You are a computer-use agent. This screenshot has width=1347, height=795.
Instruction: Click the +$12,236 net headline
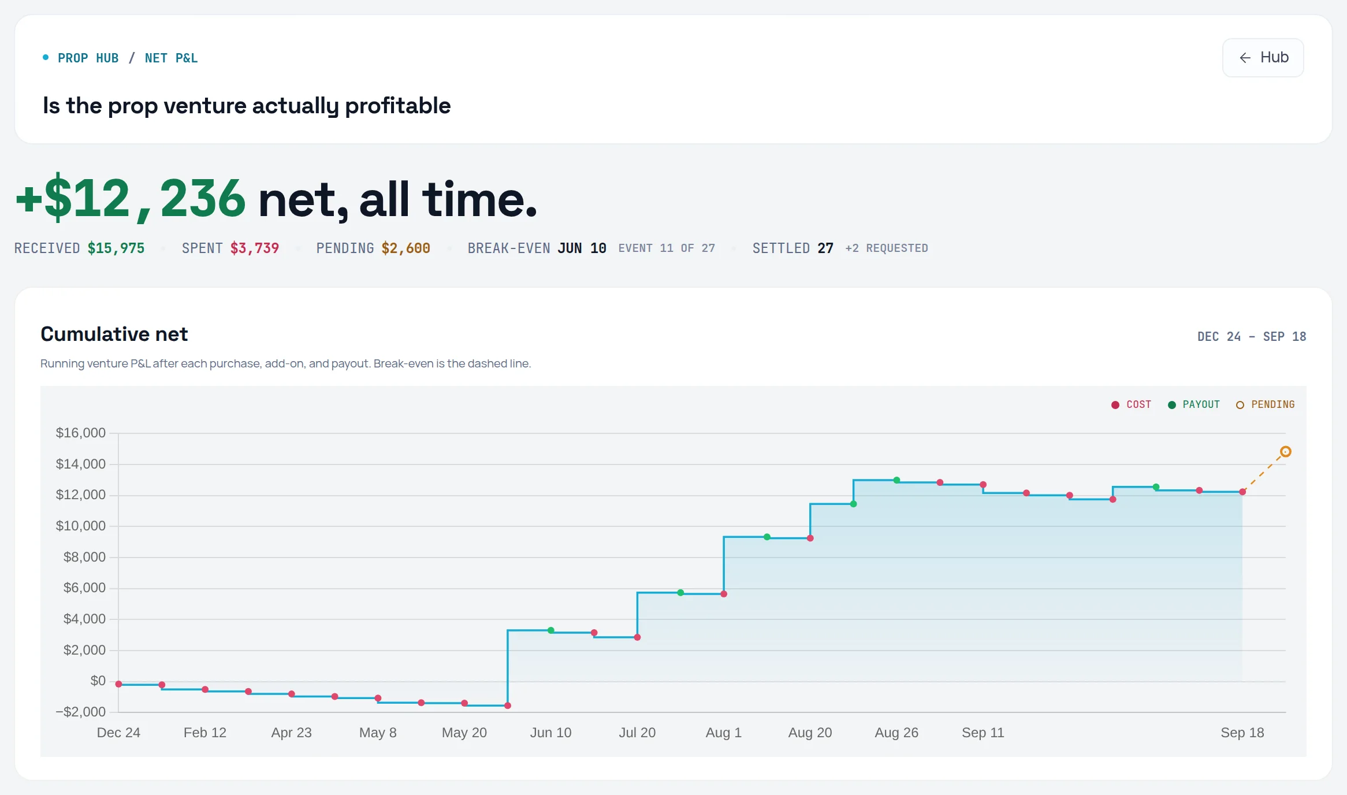pyautogui.click(x=276, y=199)
